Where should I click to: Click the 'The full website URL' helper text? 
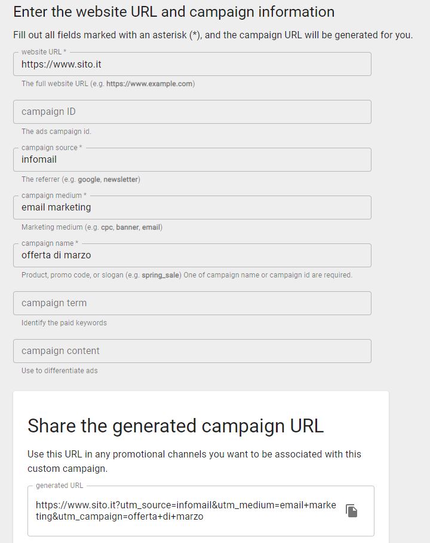[108, 84]
